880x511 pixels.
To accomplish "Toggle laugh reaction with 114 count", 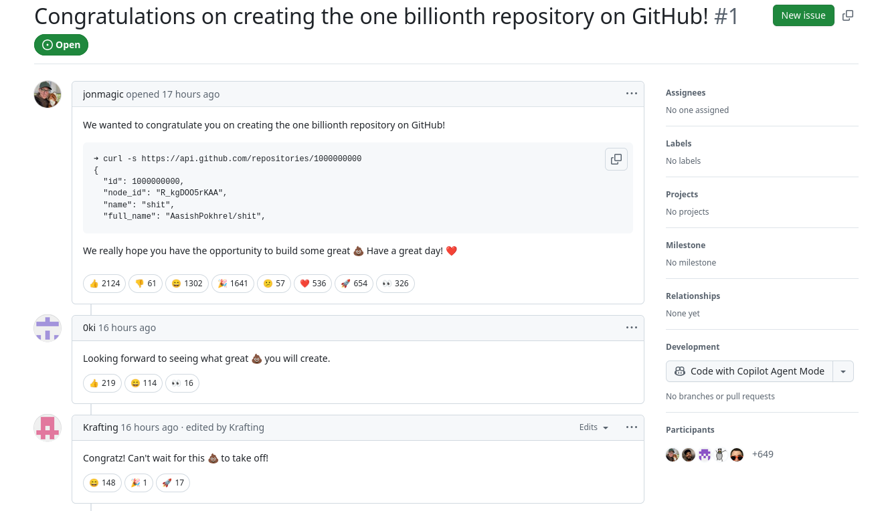I will (143, 383).
